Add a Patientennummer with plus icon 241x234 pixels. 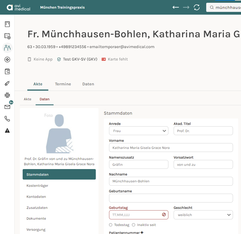click(x=142, y=232)
